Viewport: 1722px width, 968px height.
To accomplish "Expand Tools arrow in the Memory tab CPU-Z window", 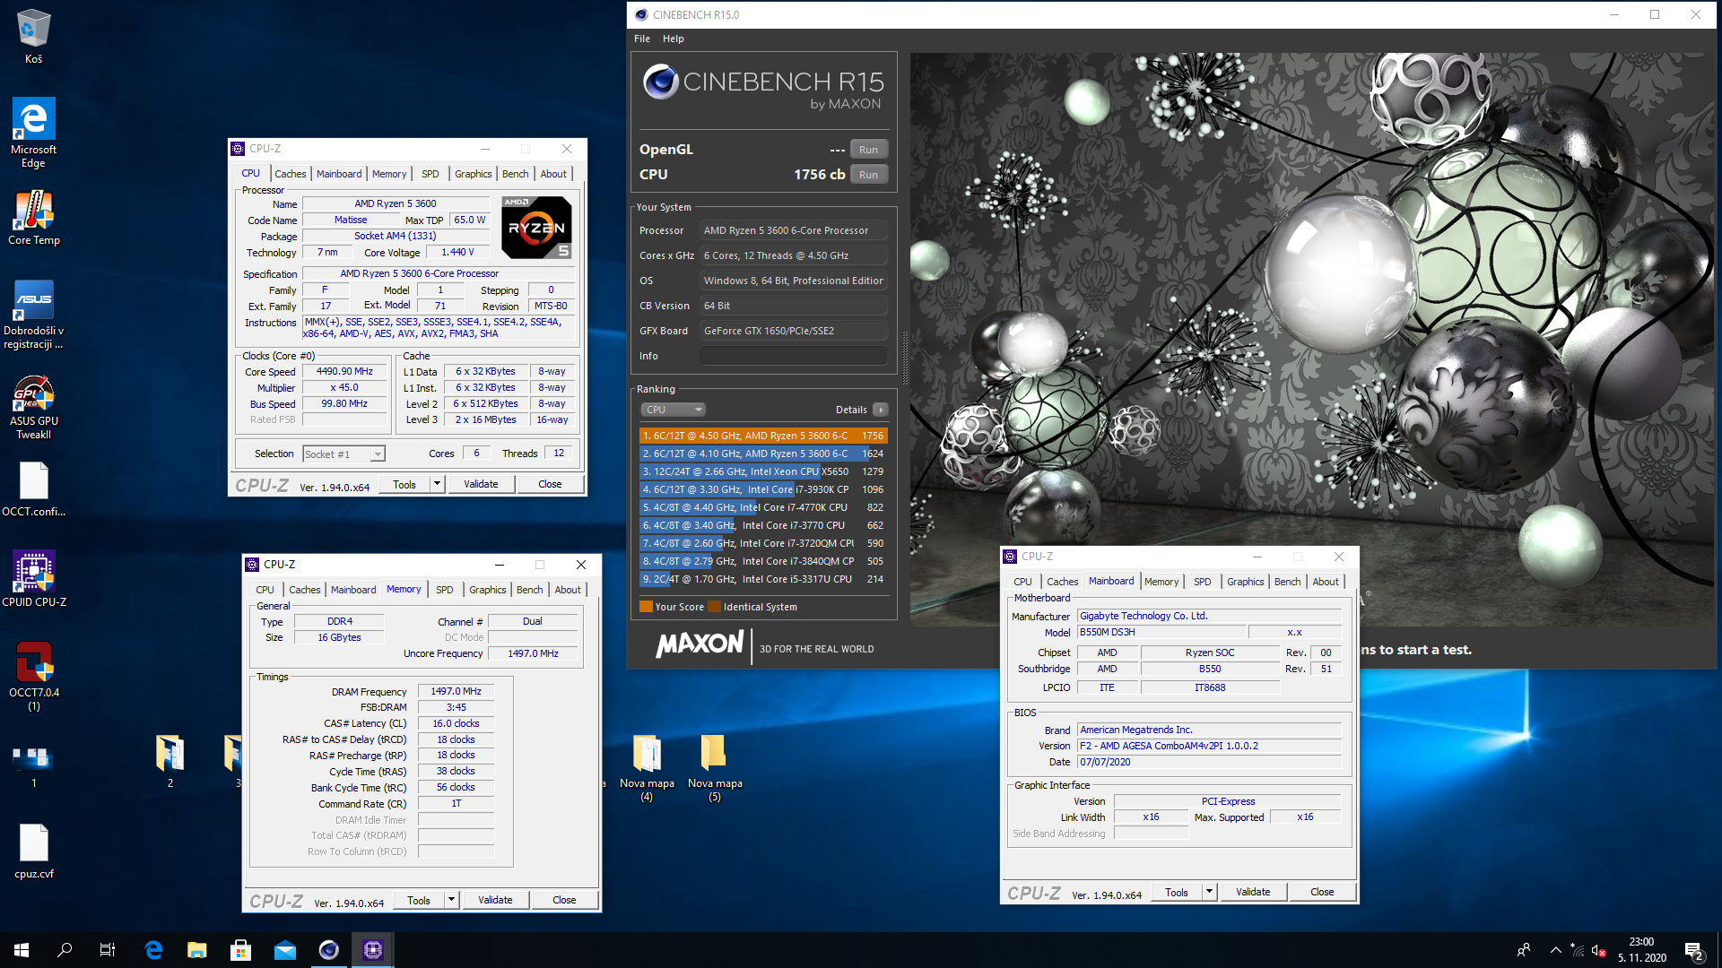I will 452,900.
